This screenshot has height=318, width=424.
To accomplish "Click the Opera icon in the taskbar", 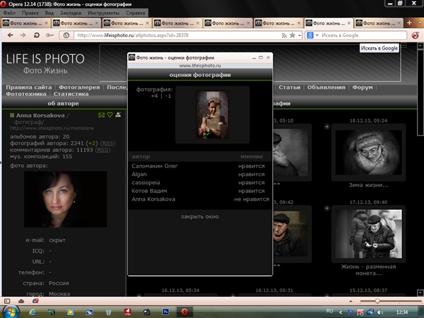I will tap(185, 310).
